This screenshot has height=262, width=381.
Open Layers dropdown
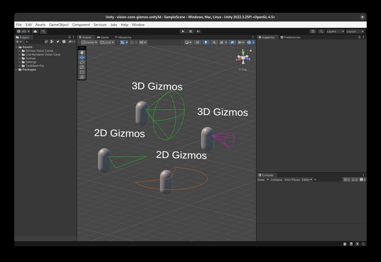pyautogui.click(x=335, y=31)
